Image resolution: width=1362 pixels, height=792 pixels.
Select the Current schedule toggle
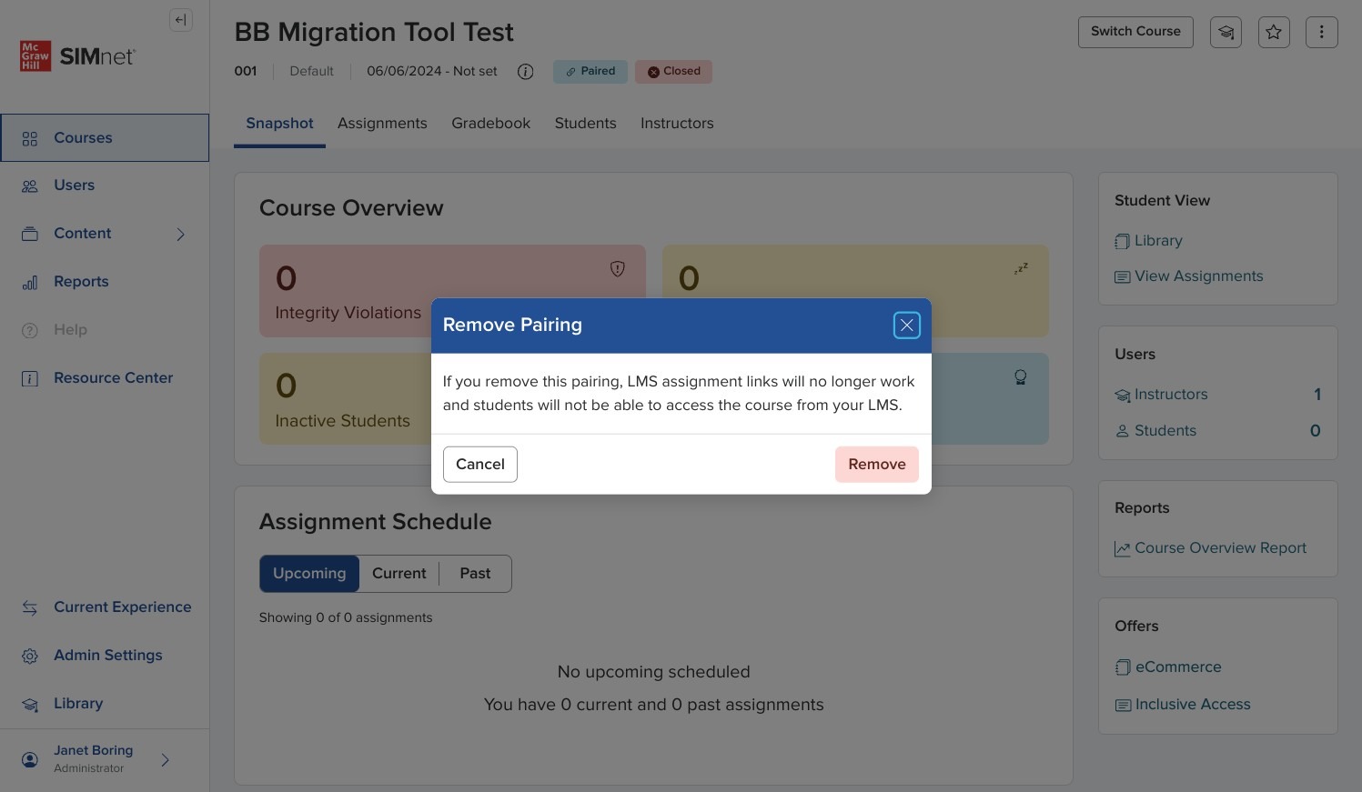399,574
